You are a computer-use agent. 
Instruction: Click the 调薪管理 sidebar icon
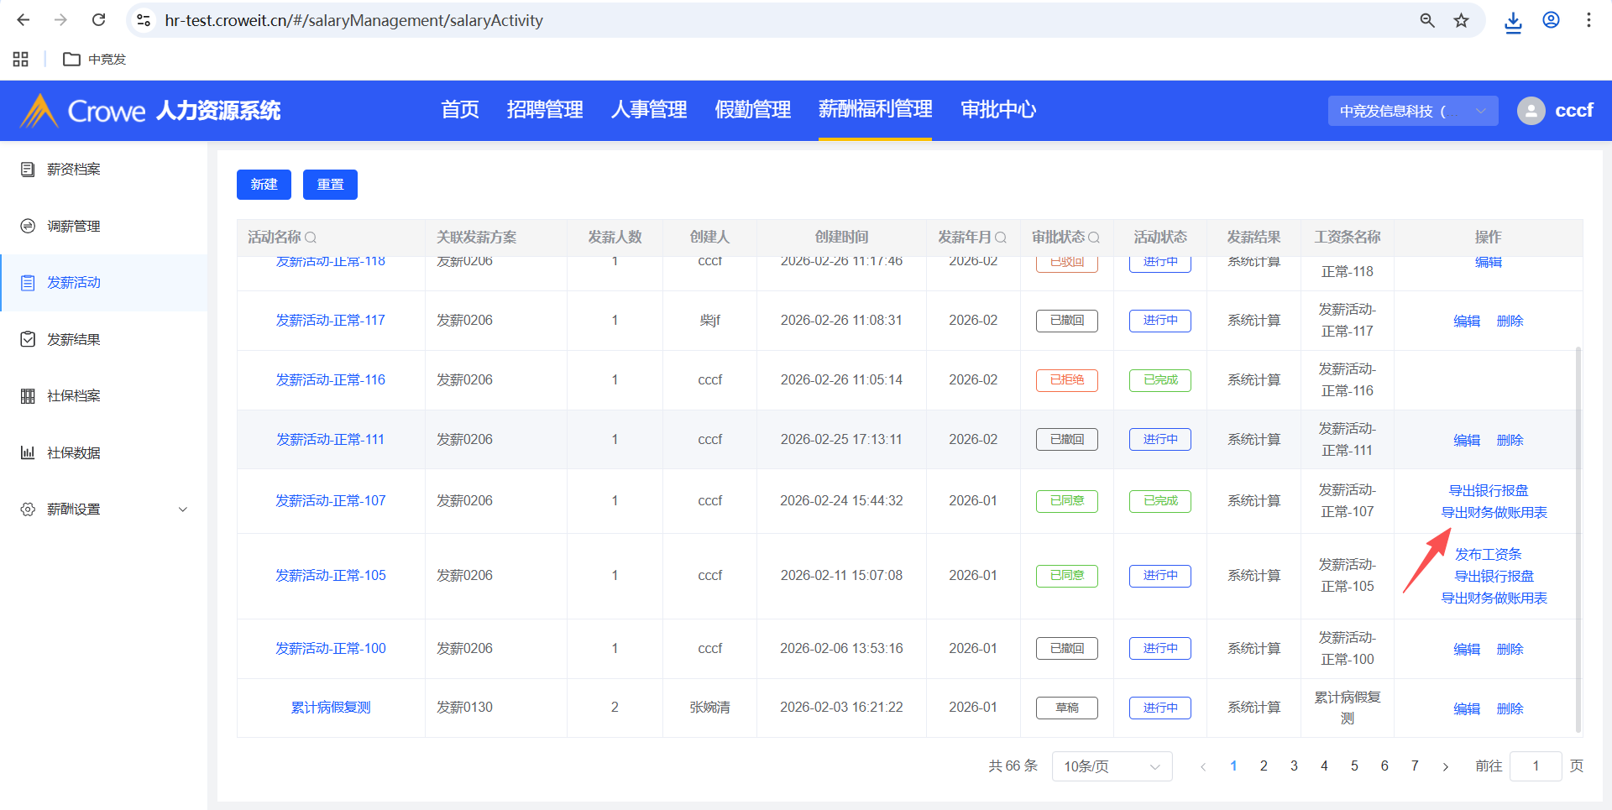[x=28, y=226]
